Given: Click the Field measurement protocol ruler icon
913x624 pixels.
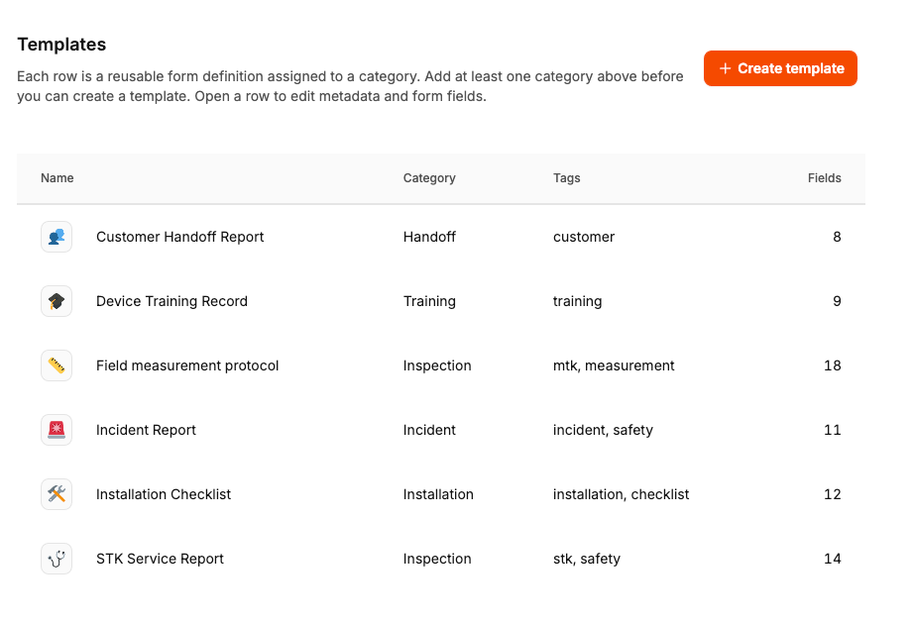Looking at the screenshot, I should (57, 365).
